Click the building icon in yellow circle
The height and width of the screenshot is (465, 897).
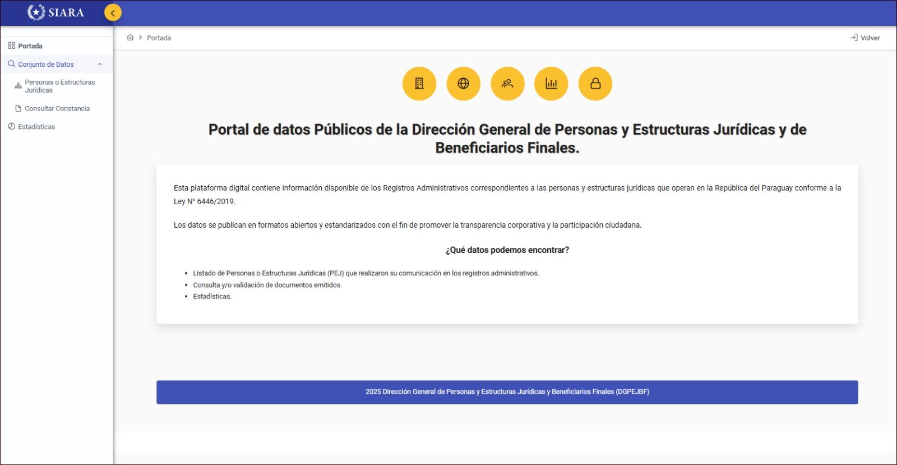coord(419,84)
